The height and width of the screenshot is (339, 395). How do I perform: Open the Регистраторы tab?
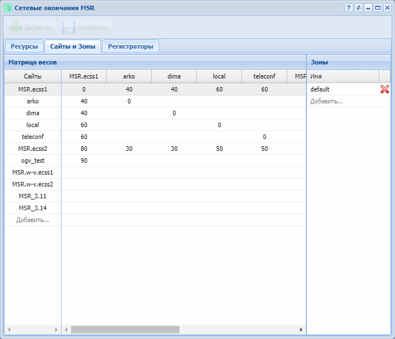pyautogui.click(x=130, y=46)
